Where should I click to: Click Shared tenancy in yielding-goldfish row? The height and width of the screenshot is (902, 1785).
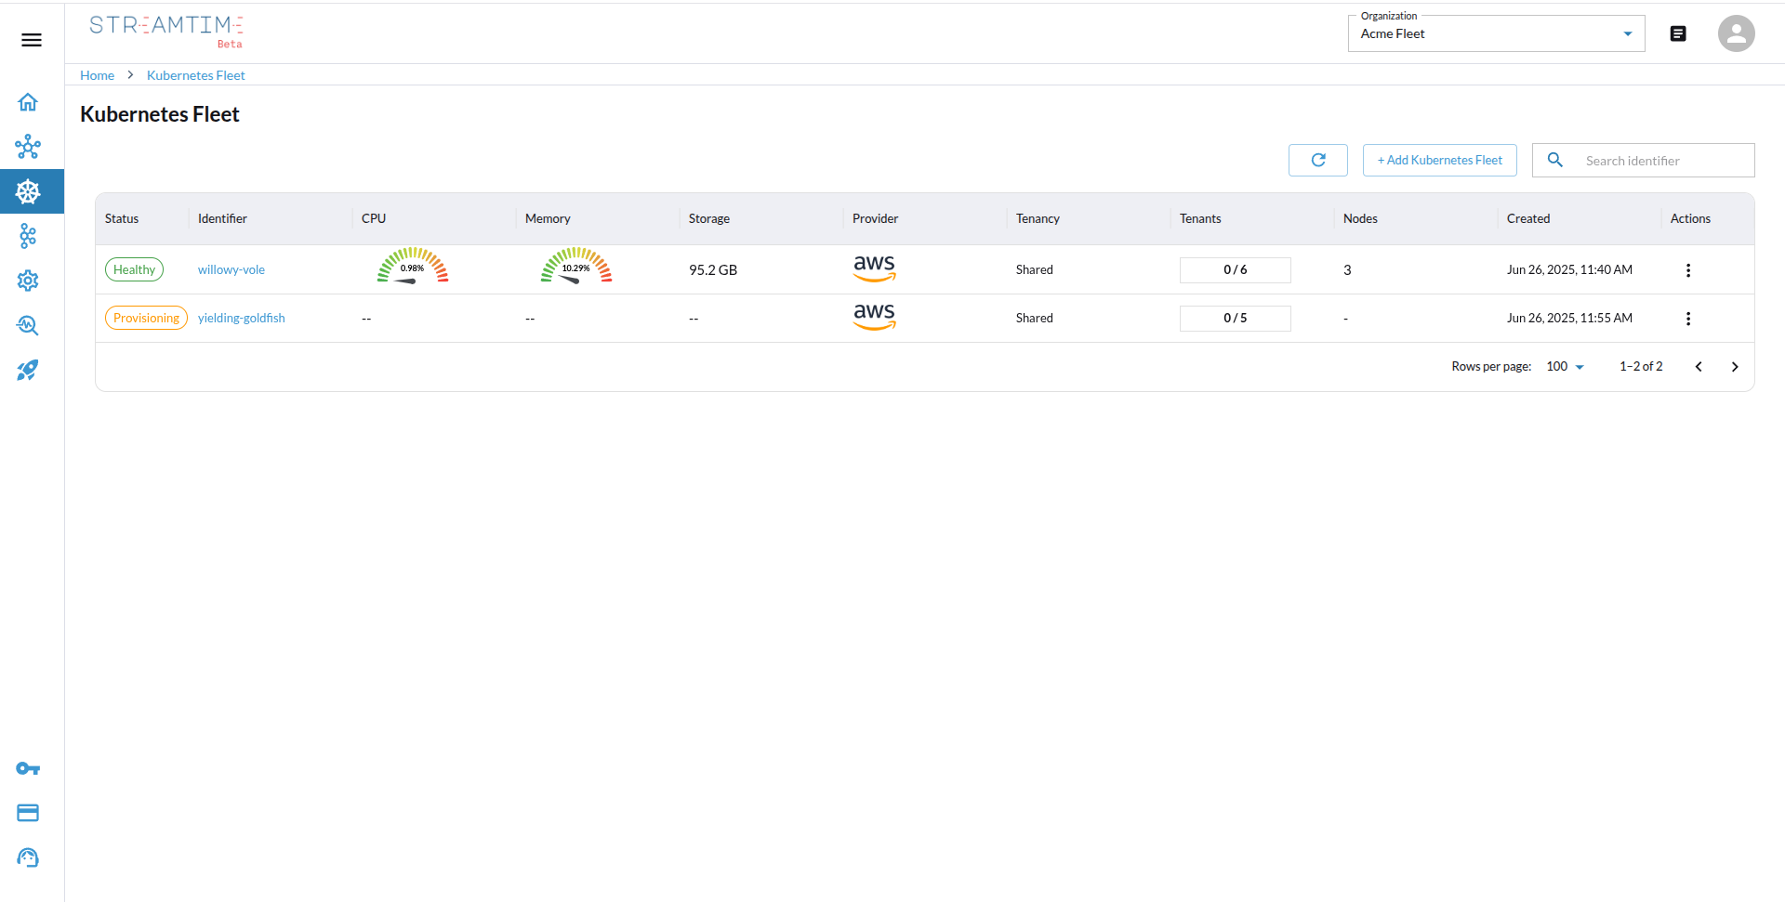[1035, 318]
